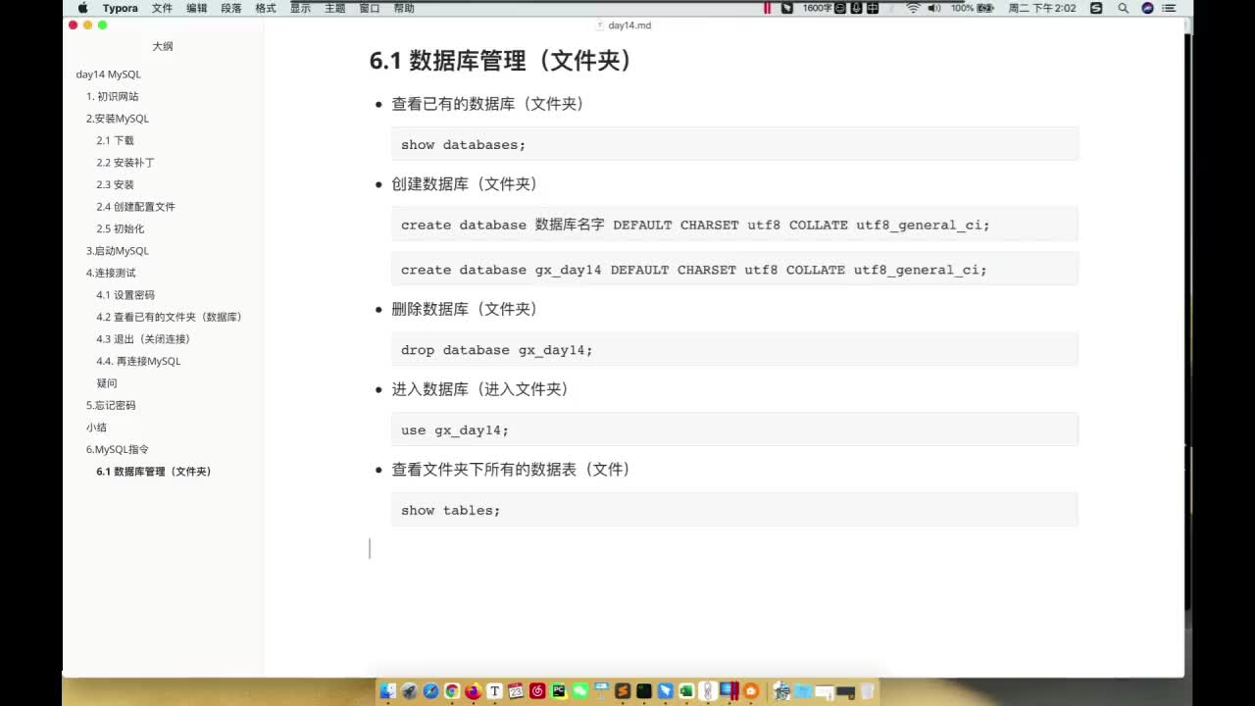Open PyCharm from the Dock
Viewport: 1255px width, 706px height.
(559, 690)
